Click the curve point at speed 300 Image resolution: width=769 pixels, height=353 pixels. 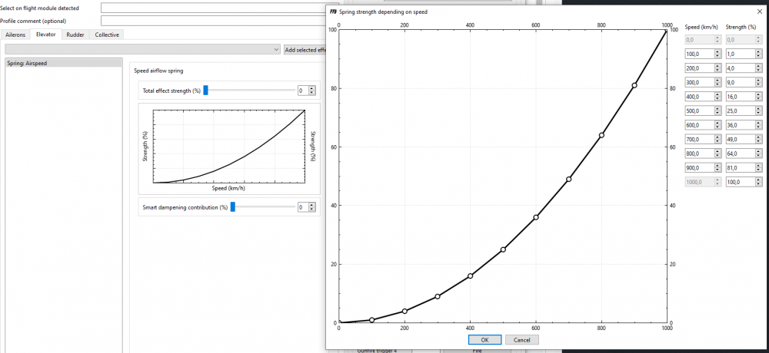point(438,296)
